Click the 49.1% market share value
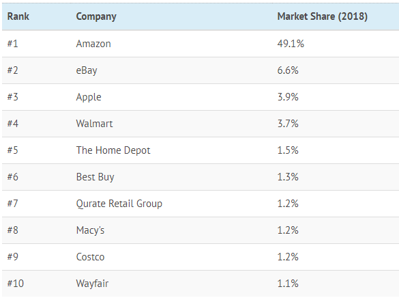 click(x=291, y=44)
